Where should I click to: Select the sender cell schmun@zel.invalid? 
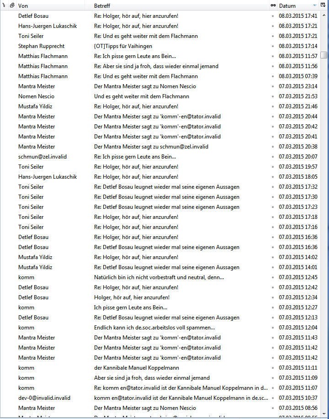click(42, 157)
